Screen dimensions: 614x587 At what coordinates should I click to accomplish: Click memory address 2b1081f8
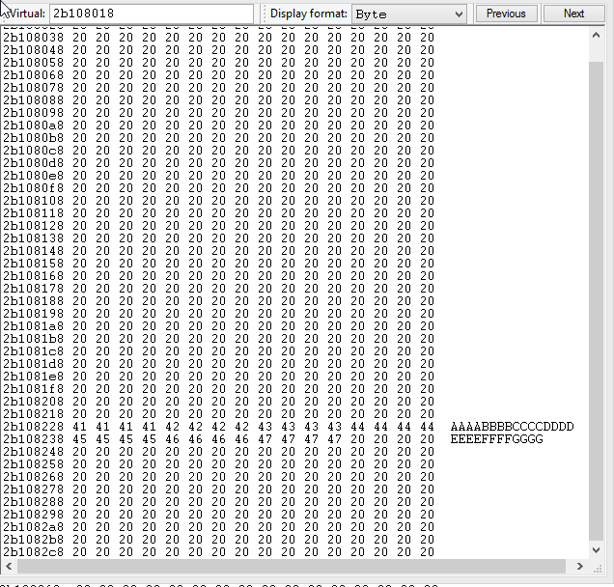pos(34,389)
